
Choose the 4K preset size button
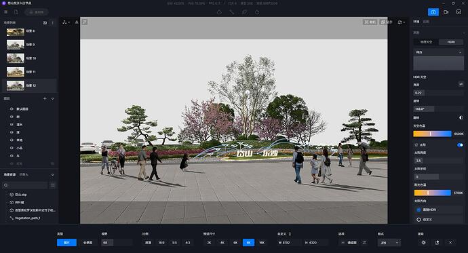222,243
